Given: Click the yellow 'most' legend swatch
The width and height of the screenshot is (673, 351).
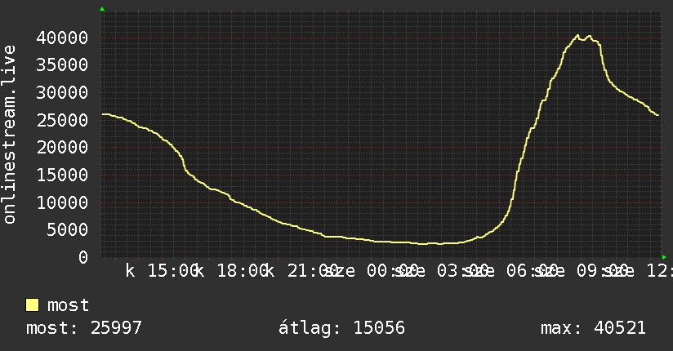Looking at the screenshot, I should tap(32, 305).
